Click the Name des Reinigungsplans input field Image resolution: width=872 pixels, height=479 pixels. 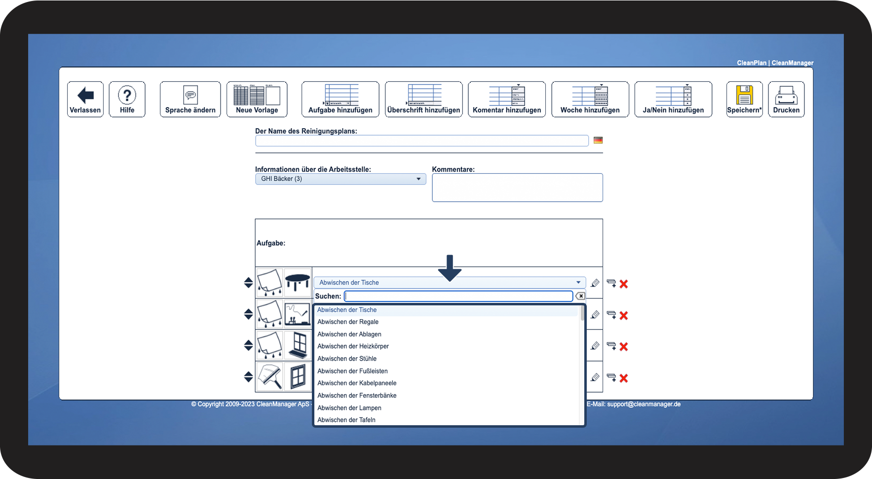(x=422, y=141)
